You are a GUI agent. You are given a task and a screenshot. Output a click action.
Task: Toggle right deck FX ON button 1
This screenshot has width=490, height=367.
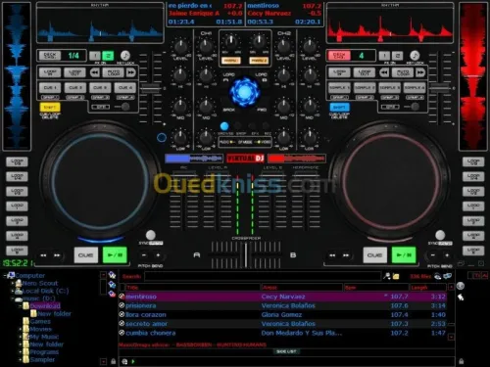(x=384, y=56)
